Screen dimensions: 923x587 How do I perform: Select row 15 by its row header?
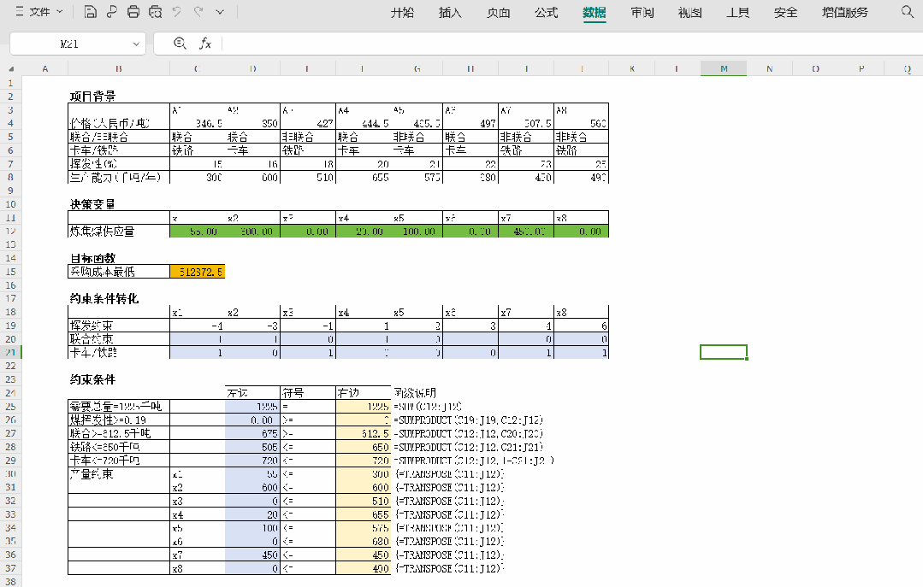click(x=10, y=272)
